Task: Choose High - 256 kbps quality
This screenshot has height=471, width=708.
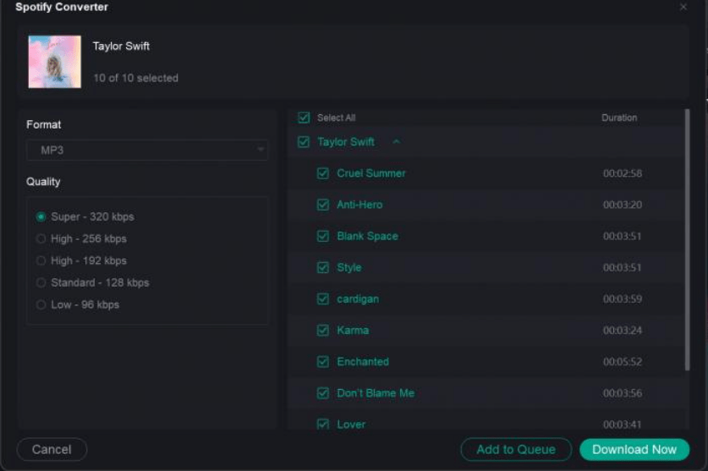Action: click(41, 239)
